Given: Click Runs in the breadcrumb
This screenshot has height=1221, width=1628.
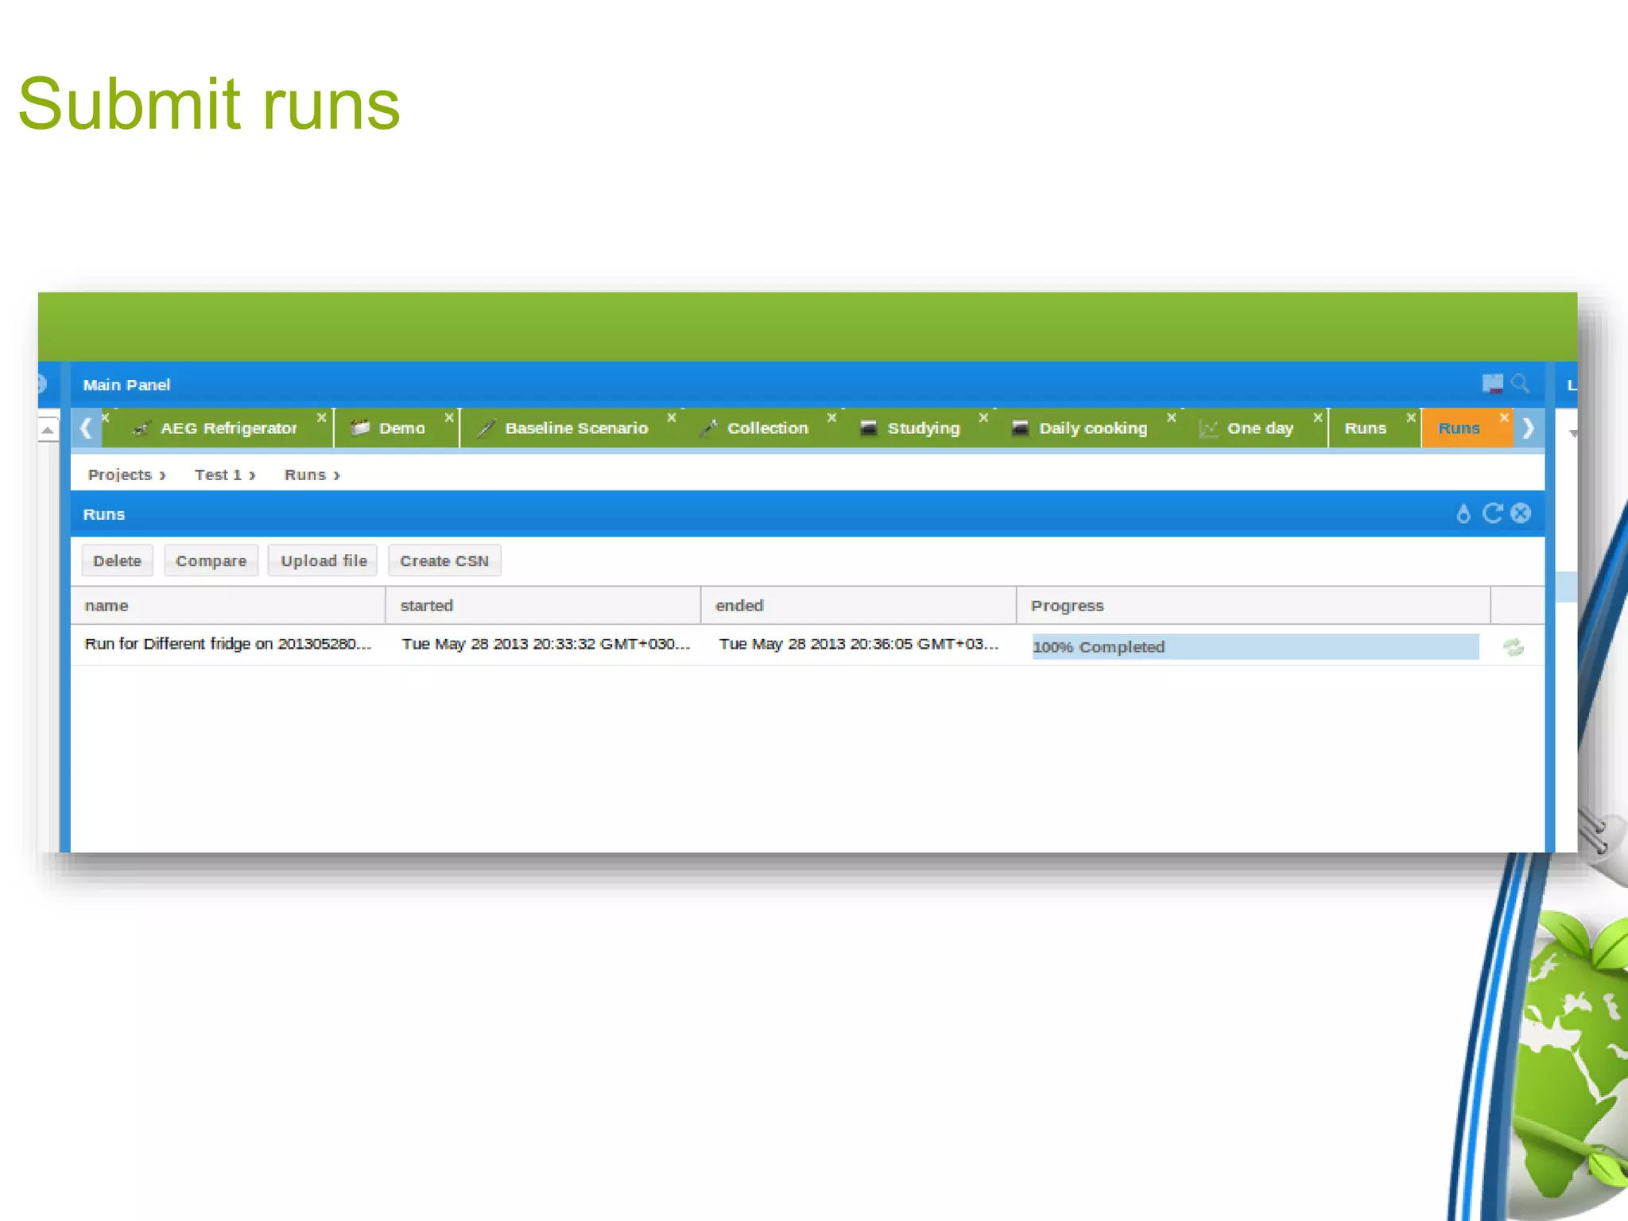Looking at the screenshot, I should tap(305, 475).
